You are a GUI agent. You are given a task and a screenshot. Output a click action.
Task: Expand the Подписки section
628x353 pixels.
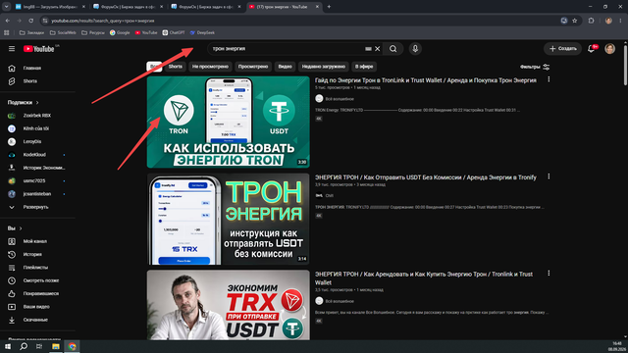coord(24,102)
